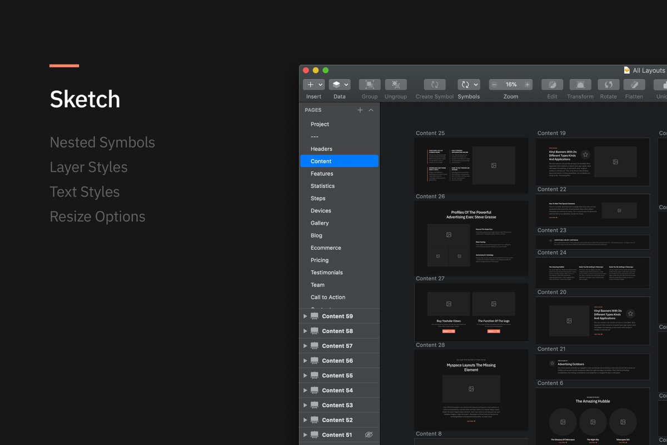Click the Content 28 artboard title
The width and height of the screenshot is (667, 445).
click(430, 345)
